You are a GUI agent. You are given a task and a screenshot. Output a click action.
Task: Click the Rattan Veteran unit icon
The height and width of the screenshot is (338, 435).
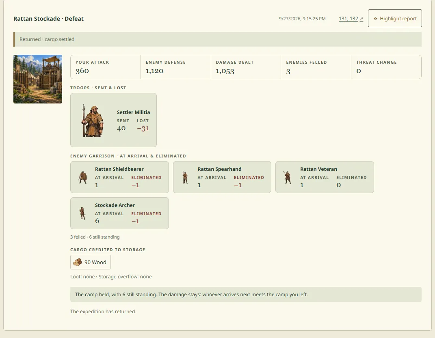click(288, 177)
